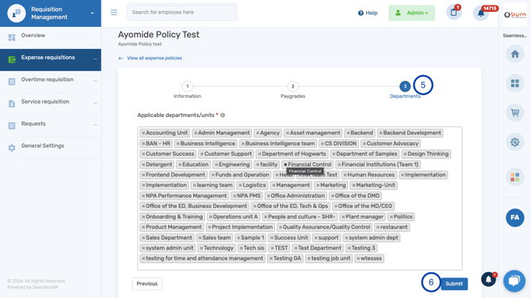The width and height of the screenshot is (531, 298).
Task: Open the clipboard tasks icon
Action: (454, 13)
